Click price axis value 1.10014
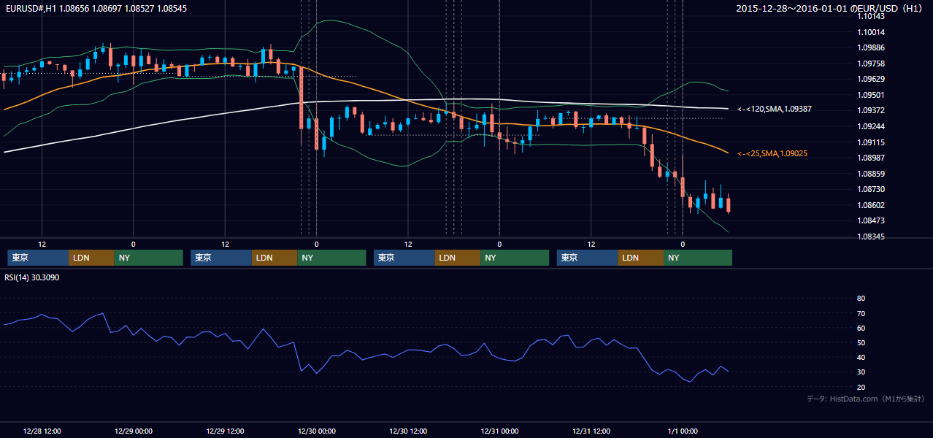 point(870,32)
